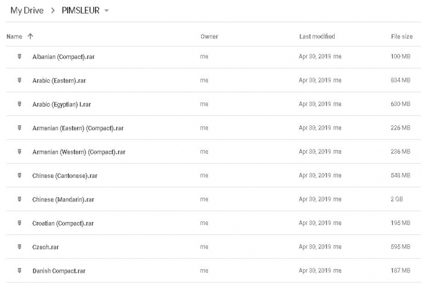Screen dimensions: 421x284
Task: Select the Chinese (Mandarin).rar file name
Action: coord(63,199)
